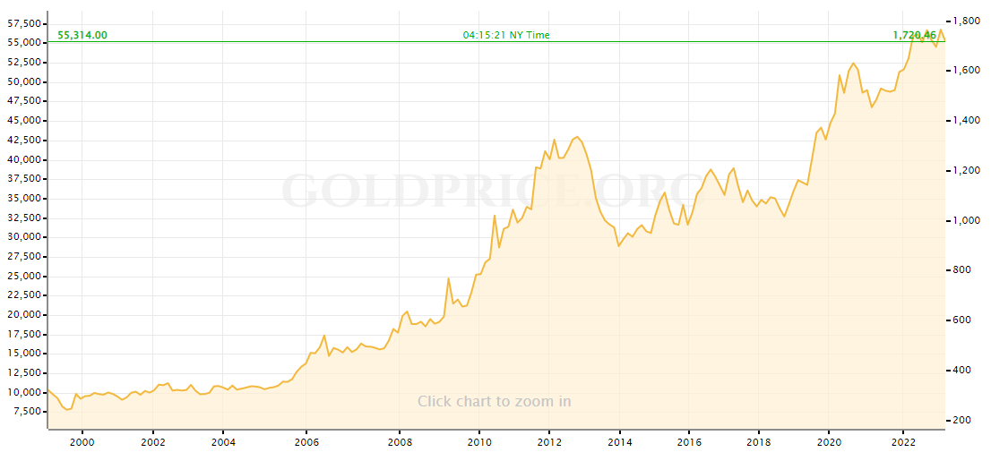Select the 2004 year marker on x-axis
The height and width of the screenshot is (461, 991).
pyautogui.click(x=223, y=441)
